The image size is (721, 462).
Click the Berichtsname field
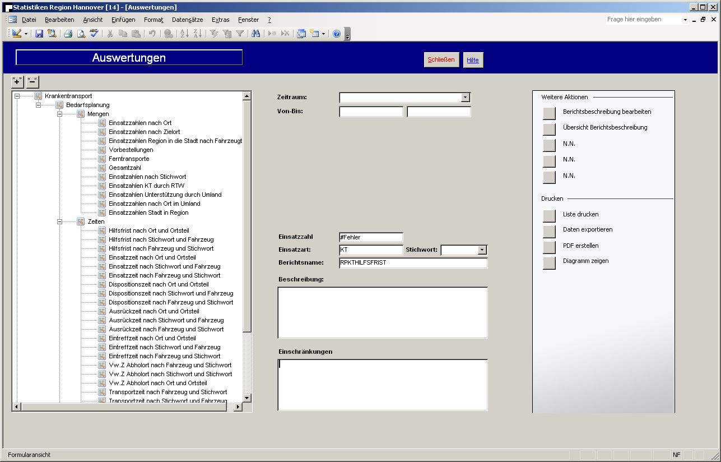[x=413, y=263]
